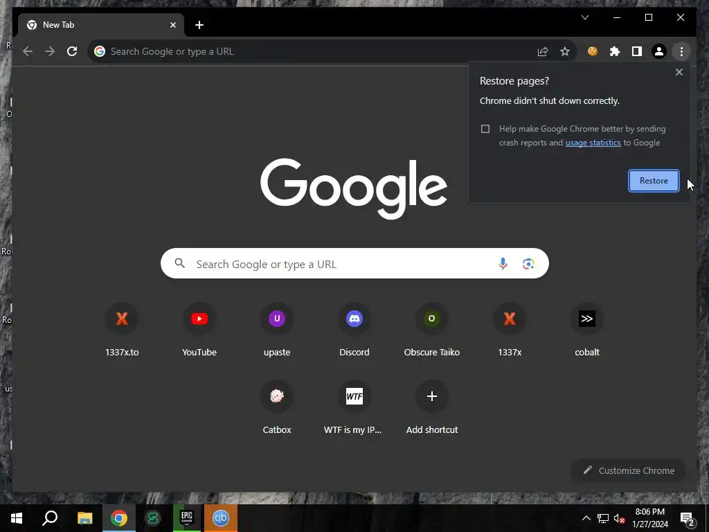
Task: Open Epic Games Launcher from taskbar
Action: [187, 518]
